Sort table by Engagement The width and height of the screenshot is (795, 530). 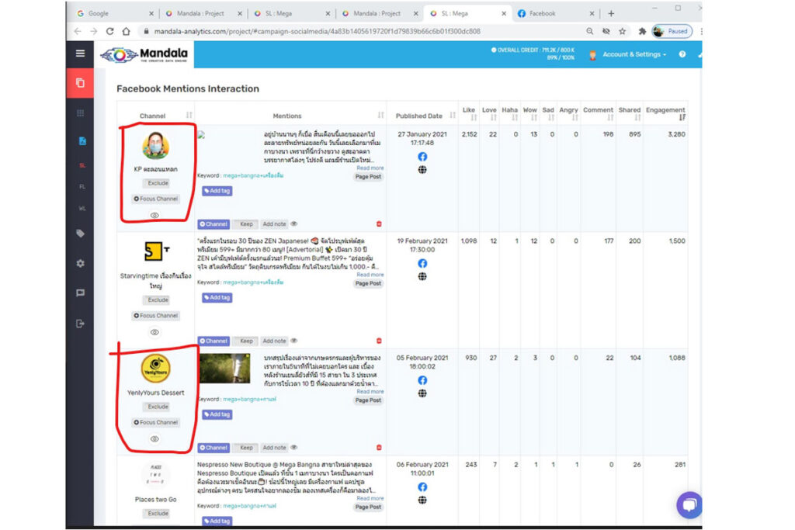pos(682,117)
